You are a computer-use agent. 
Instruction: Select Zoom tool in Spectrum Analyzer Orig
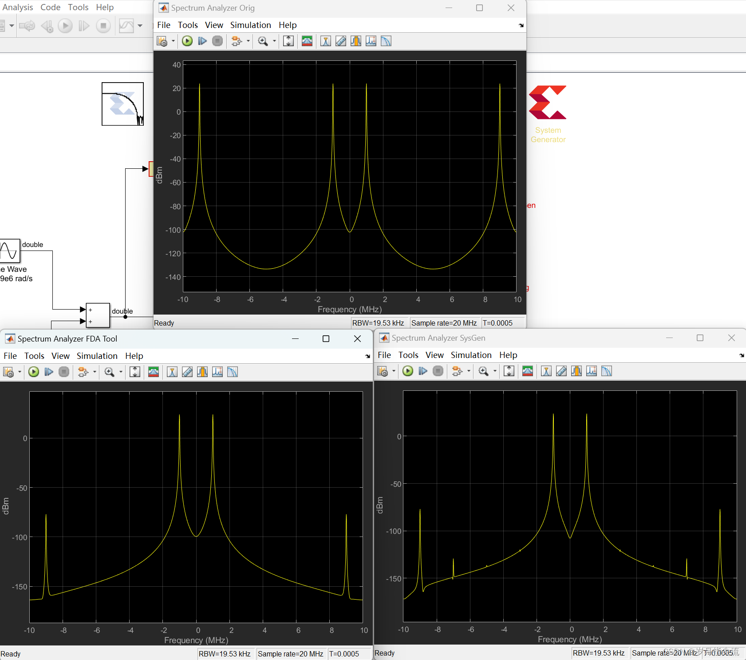click(x=263, y=41)
